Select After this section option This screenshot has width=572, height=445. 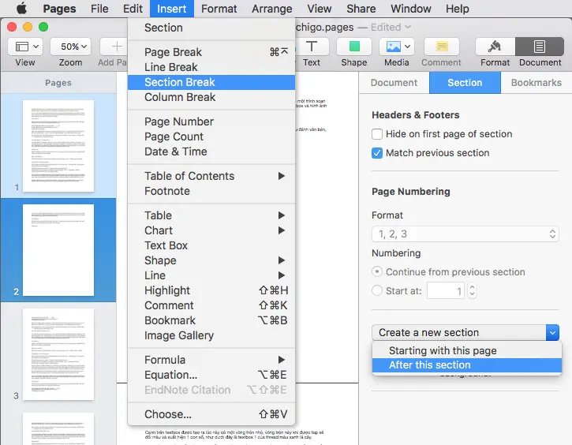(x=429, y=365)
